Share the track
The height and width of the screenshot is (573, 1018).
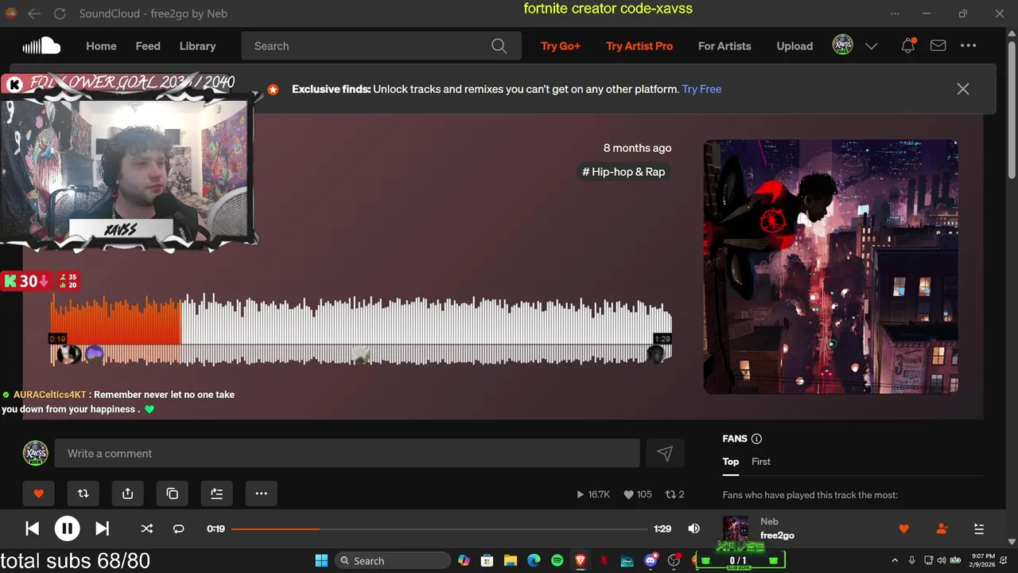pyautogui.click(x=127, y=493)
